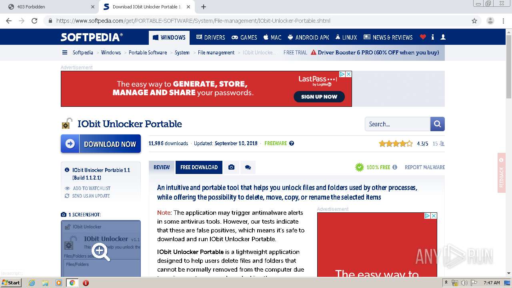Open the hamburger menu beside the breadcrumbs
The image size is (512, 288).
tap(65, 52)
